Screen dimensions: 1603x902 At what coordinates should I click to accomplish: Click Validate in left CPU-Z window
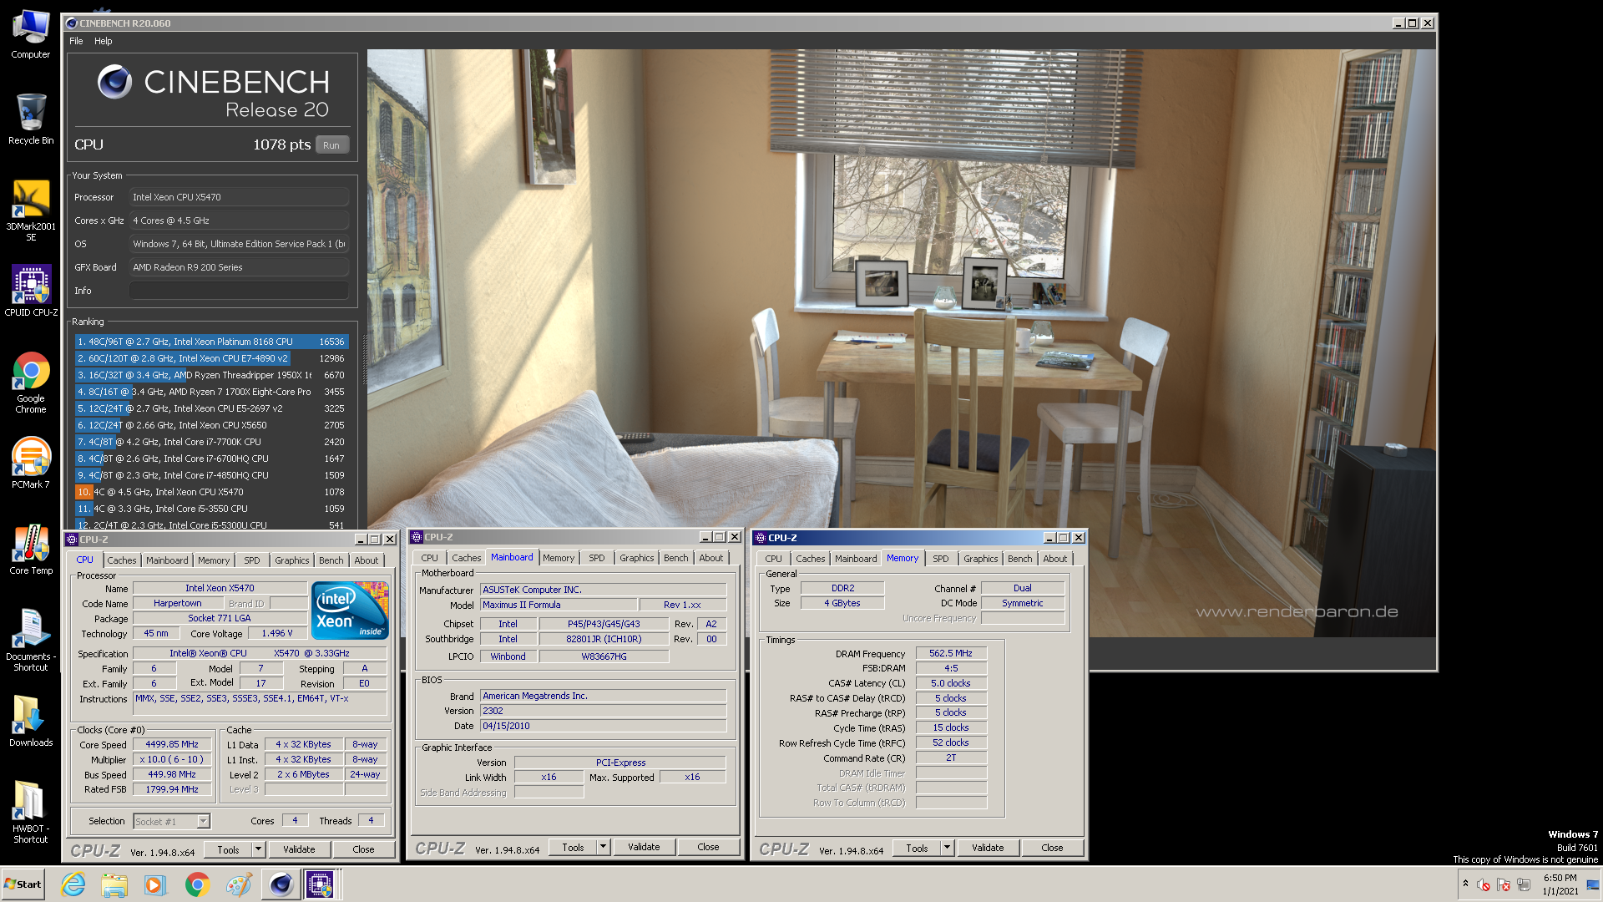(299, 849)
